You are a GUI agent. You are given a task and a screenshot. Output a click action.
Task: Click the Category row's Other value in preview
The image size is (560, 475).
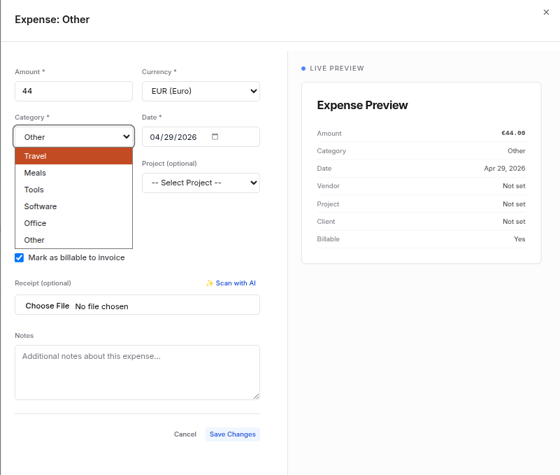click(517, 151)
